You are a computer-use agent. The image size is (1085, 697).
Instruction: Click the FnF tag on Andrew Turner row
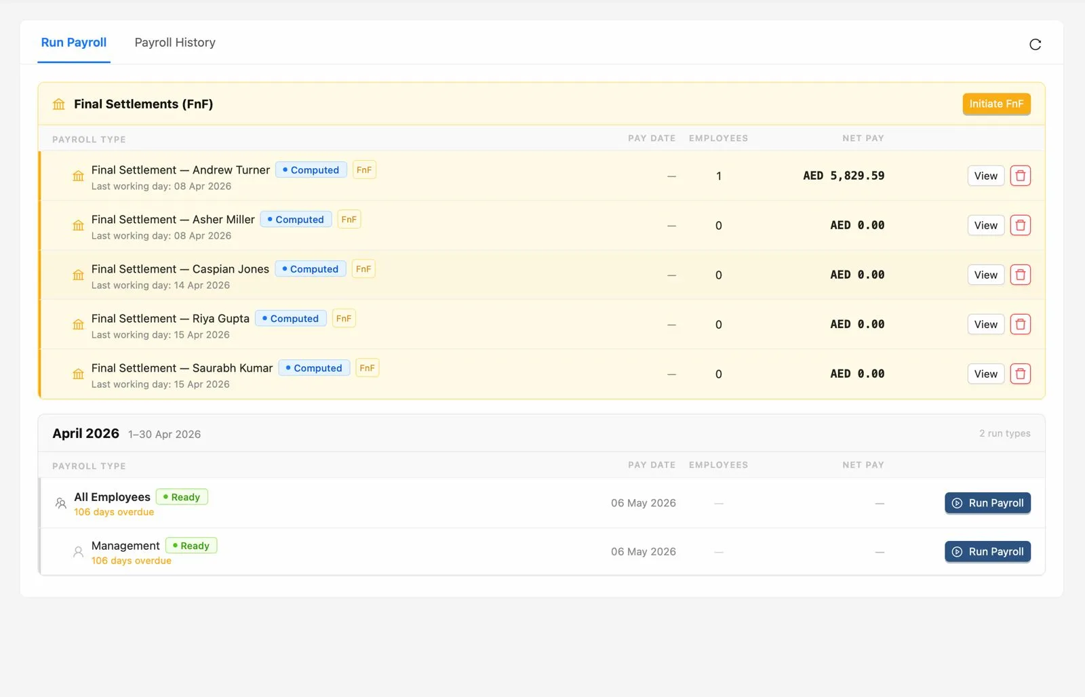(x=364, y=170)
